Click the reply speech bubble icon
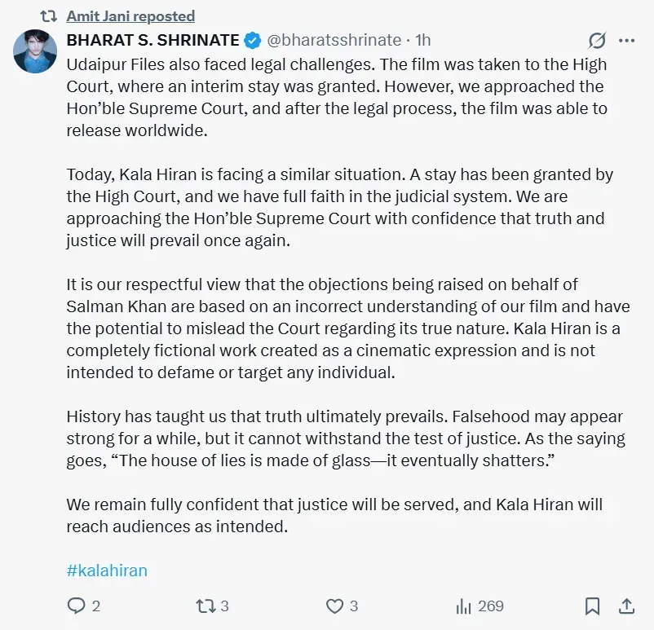This screenshot has width=654, height=630. (x=76, y=606)
